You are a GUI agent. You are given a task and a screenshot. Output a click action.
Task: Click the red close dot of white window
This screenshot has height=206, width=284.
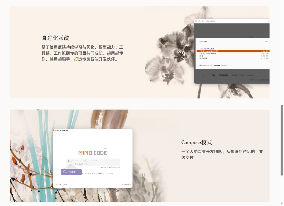[54, 130]
